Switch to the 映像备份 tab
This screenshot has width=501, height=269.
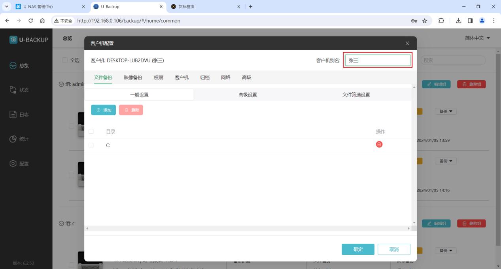coord(133,78)
